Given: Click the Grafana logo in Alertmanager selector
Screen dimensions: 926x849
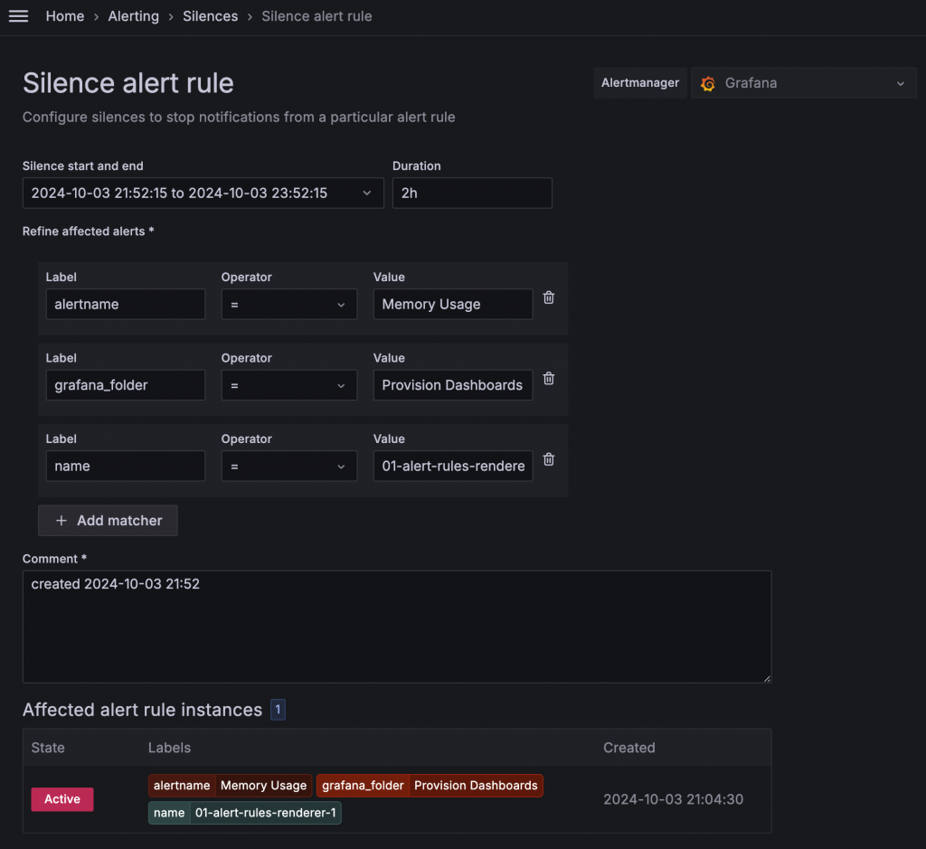Looking at the screenshot, I should click(x=708, y=83).
